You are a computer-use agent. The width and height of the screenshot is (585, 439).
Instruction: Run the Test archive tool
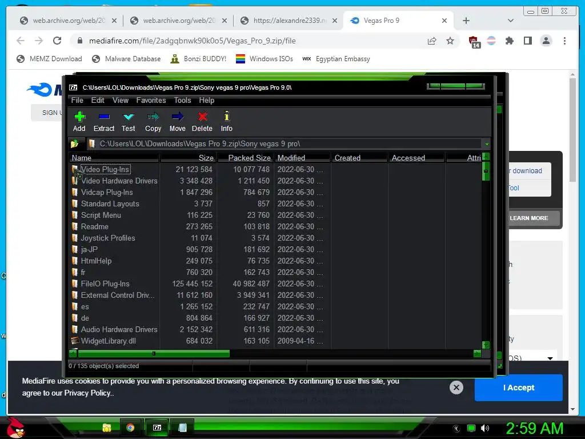coord(129,122)
